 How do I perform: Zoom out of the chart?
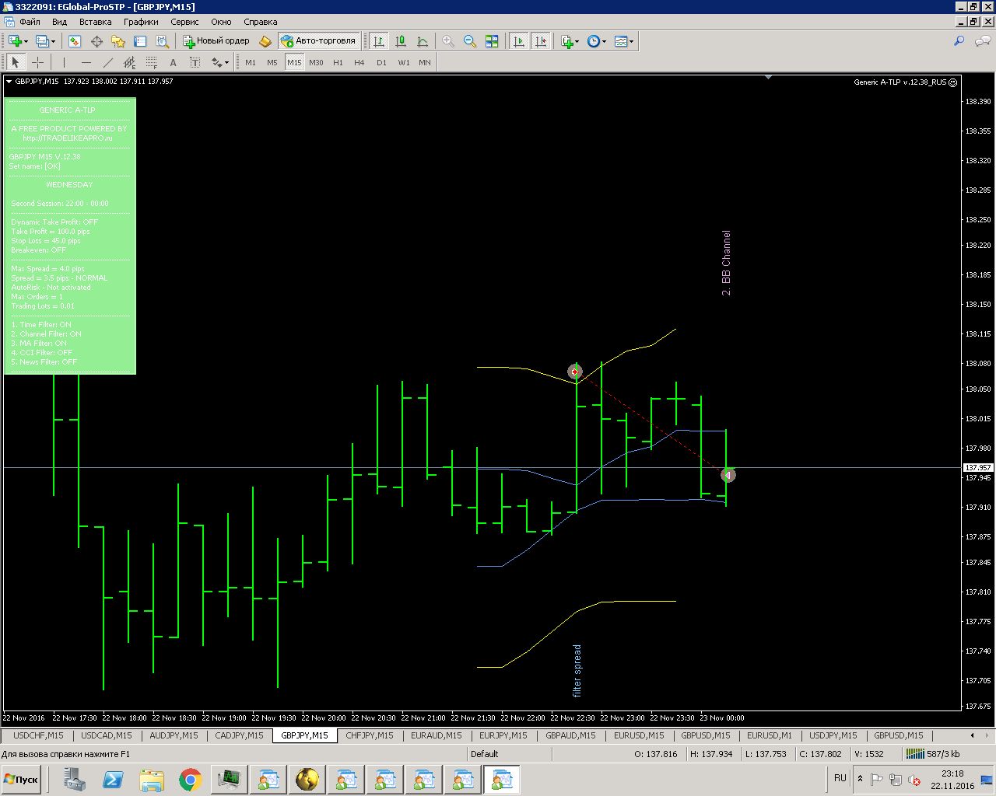click(470, 41)
